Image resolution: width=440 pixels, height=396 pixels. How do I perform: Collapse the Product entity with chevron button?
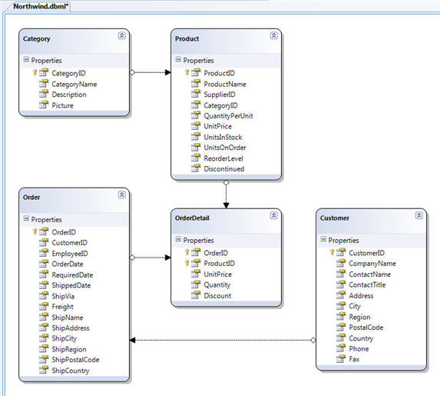coord(274,35)
